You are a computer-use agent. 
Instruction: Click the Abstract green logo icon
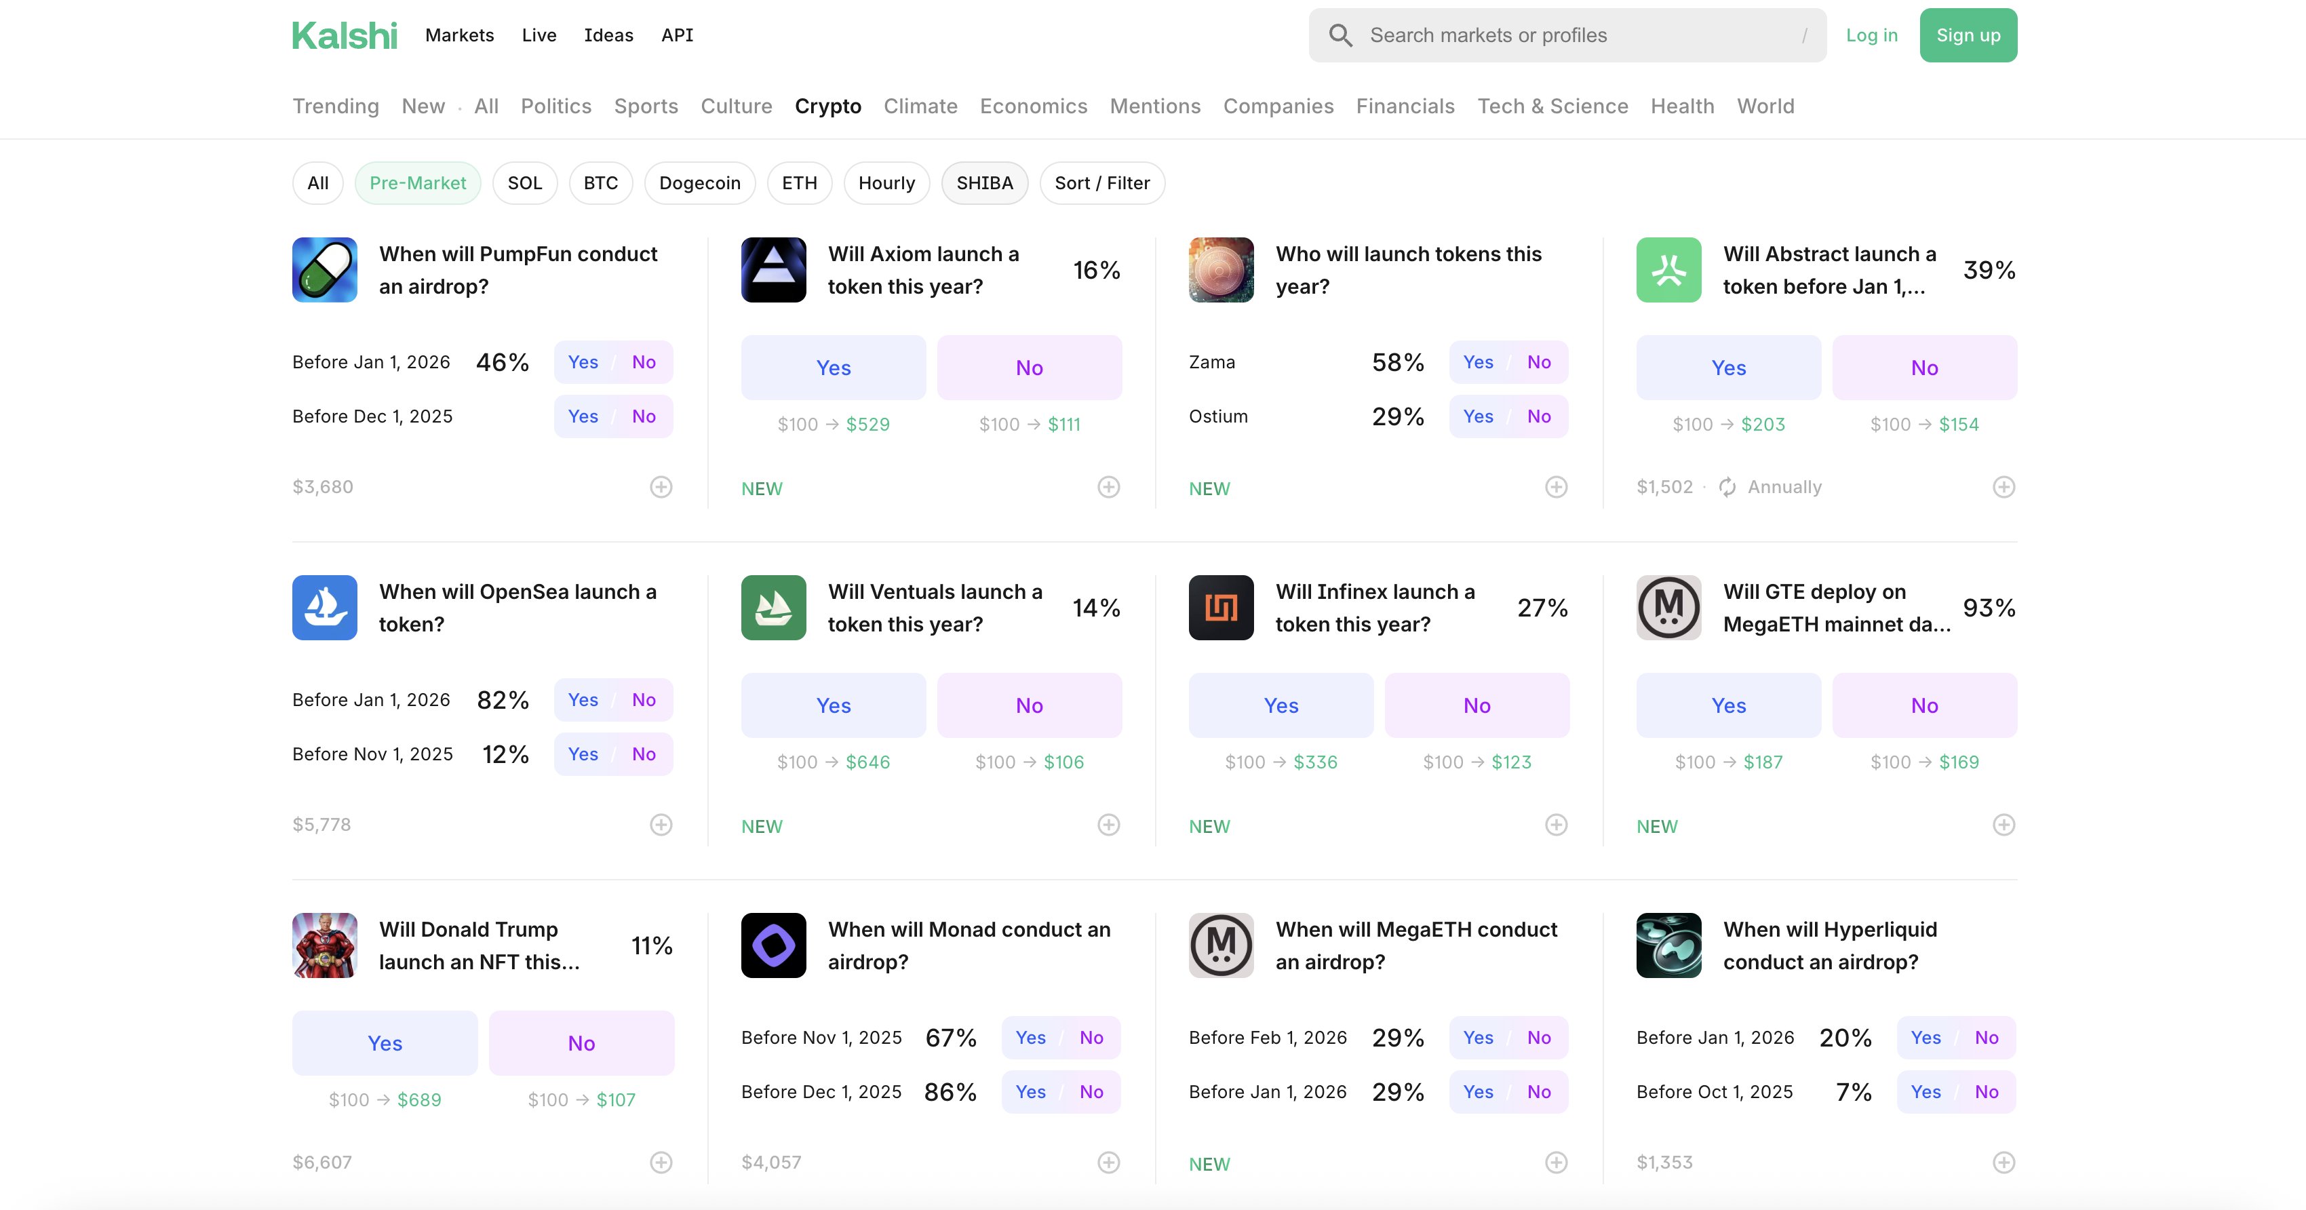[x=1668, y=269]
